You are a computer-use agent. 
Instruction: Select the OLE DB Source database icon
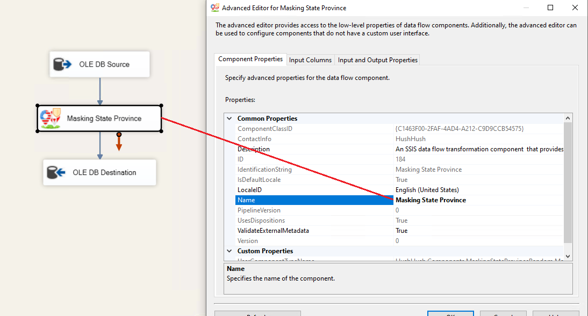pos(62,64)
